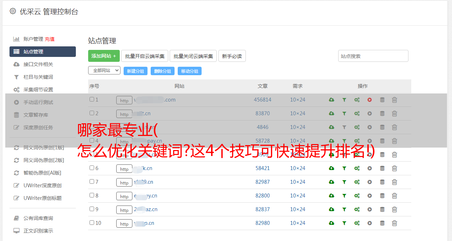Go to 接口文件相关 in the sidebar
This screenshot has height=241, width=452.
click(38, 64)
